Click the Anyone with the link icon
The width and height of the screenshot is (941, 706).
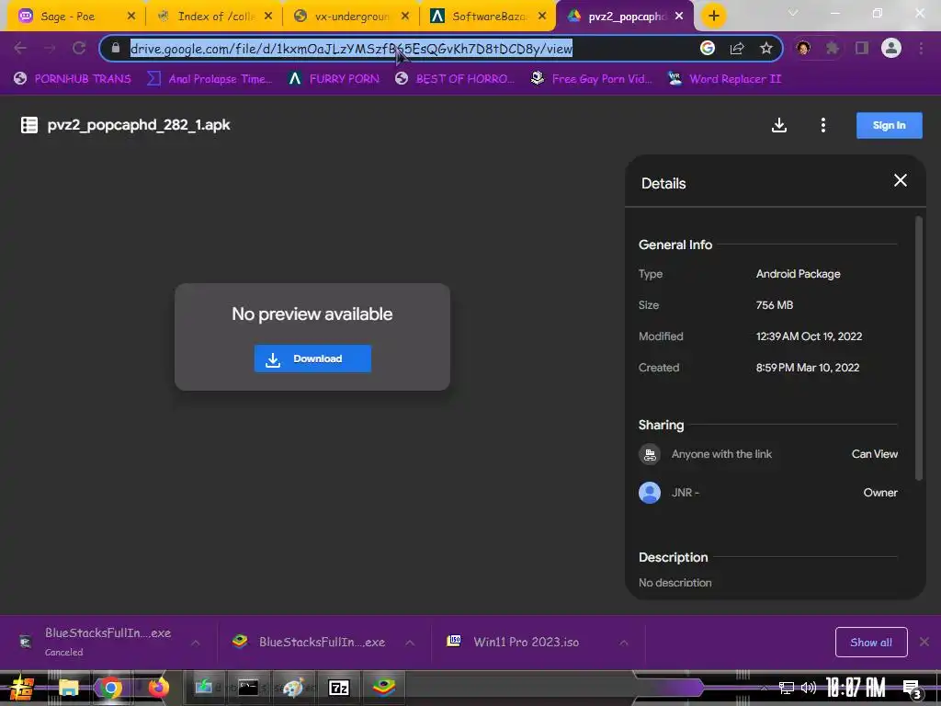tap(650, 454)
